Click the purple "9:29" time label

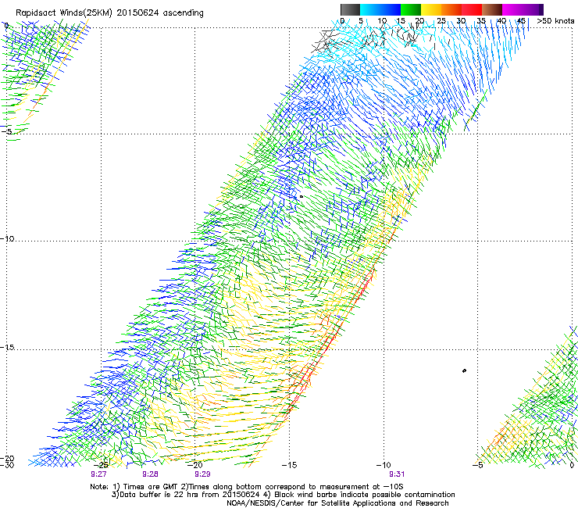(202, 474)
